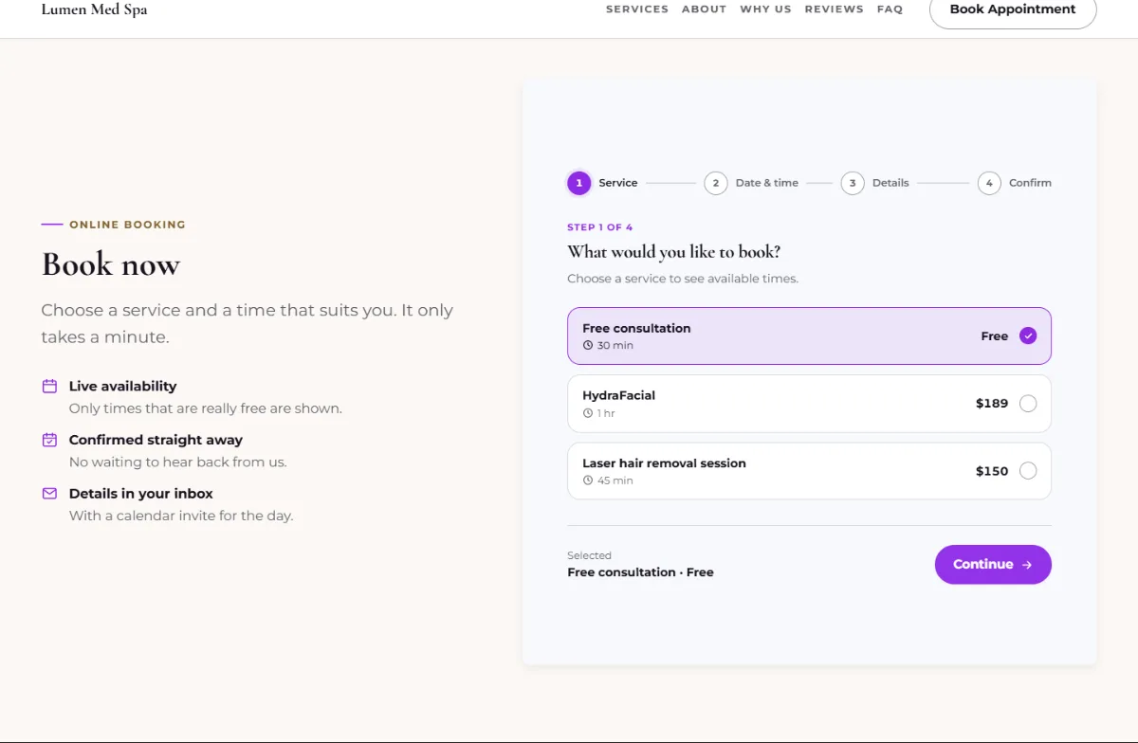This screenshot has height=743, width=1138.
Task: Click step 3 Details circle
Action: [x=853, y=183]
